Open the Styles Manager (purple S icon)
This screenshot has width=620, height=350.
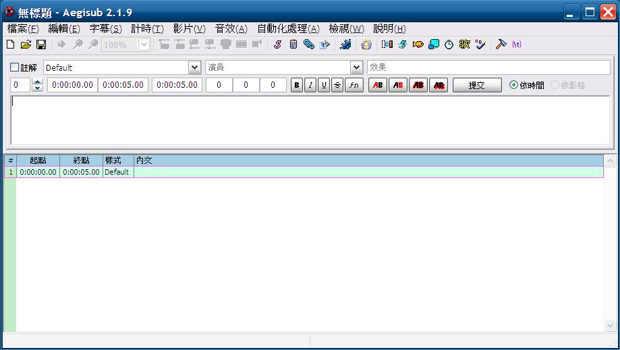click(x=277, y=45)
